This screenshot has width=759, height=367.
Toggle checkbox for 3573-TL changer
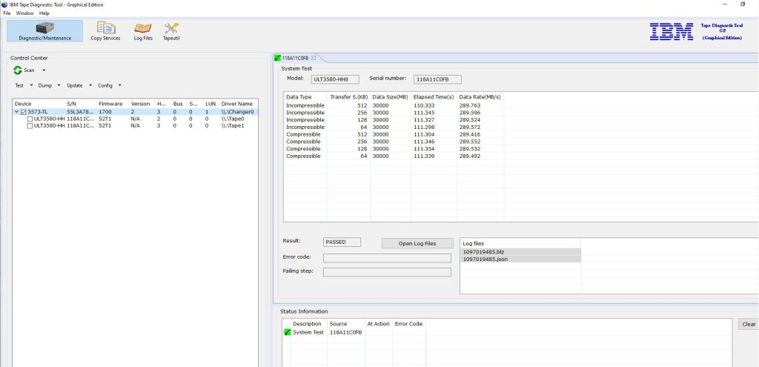(x=23, y=112)
